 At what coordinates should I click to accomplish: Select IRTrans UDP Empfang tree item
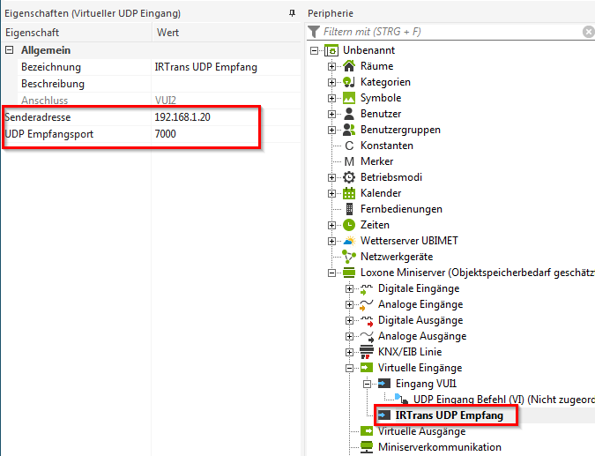449,415
